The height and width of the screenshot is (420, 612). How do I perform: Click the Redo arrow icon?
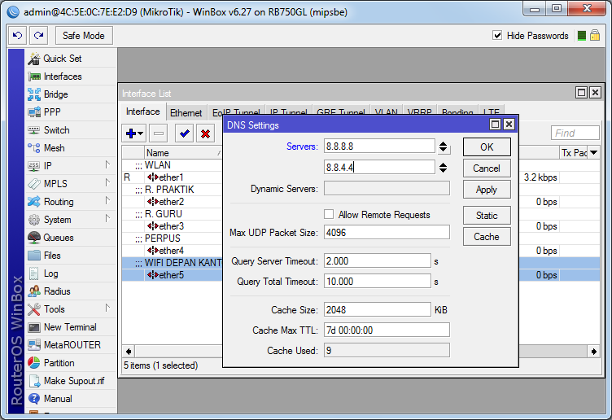click(x=38, y=36)
